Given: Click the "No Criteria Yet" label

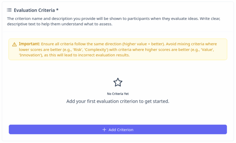Looking at the screenshot, I should point(118,94).
